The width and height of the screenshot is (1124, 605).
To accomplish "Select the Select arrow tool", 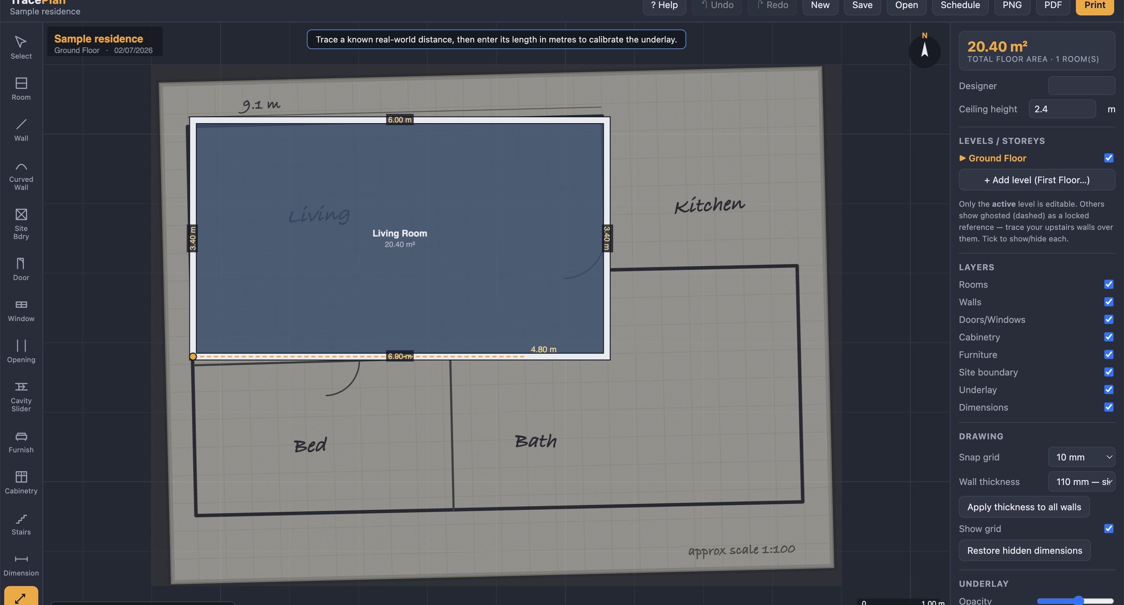I will [21, 47].
